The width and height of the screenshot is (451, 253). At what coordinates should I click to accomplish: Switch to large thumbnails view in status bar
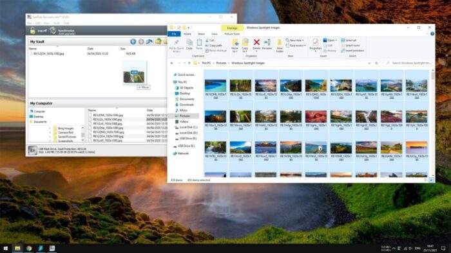pyautogui.click(x=431, y=180)
